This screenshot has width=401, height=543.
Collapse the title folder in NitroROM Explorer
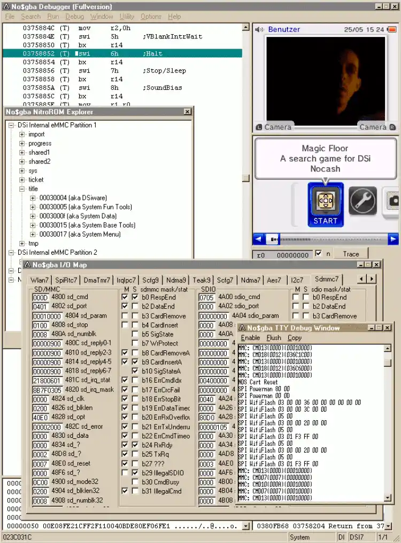22,188
